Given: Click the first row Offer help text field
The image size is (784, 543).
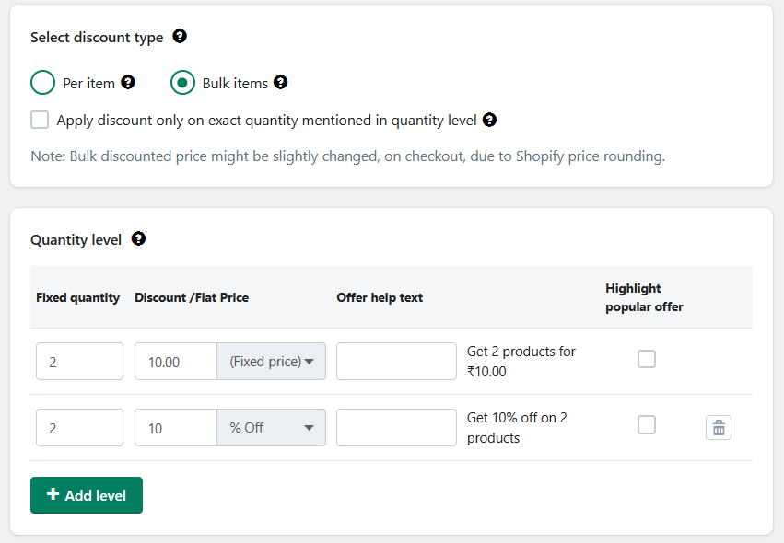Looking at the screenshot, I should coord(396,362).
